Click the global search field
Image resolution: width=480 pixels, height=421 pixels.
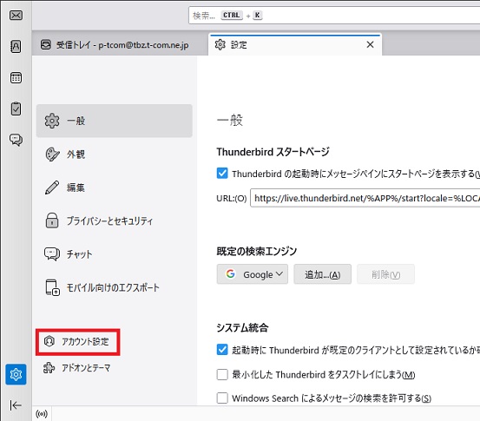click(334, 16)
